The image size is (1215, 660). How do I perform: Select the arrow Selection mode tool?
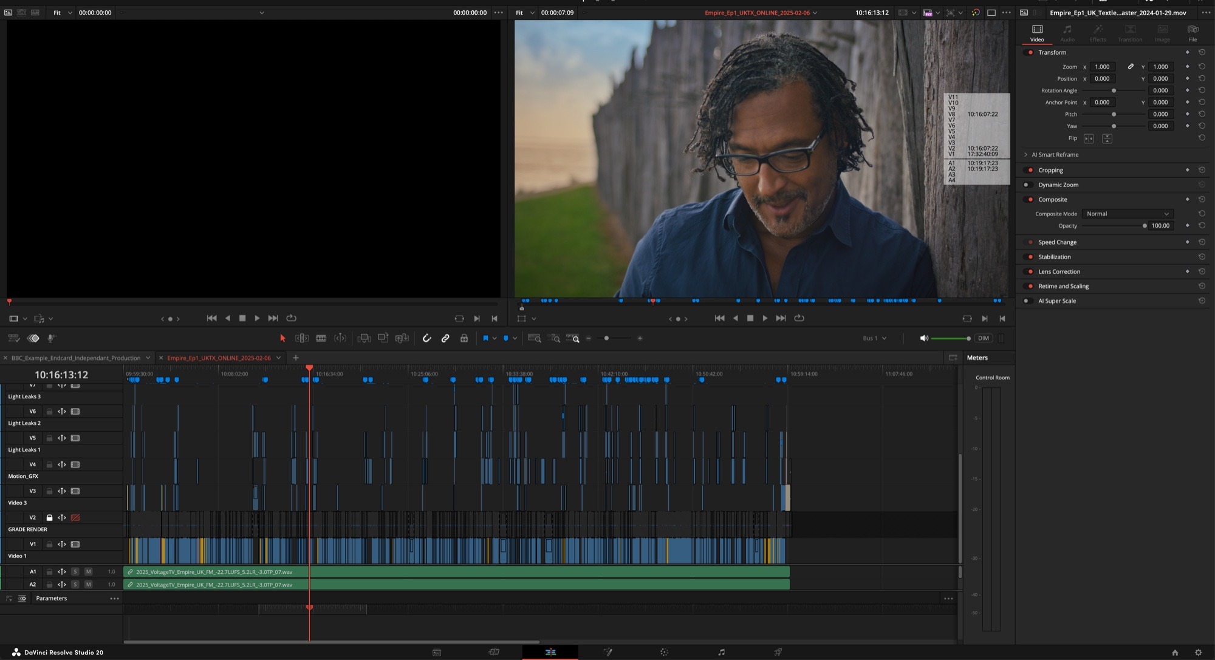(x=282, y=338)
